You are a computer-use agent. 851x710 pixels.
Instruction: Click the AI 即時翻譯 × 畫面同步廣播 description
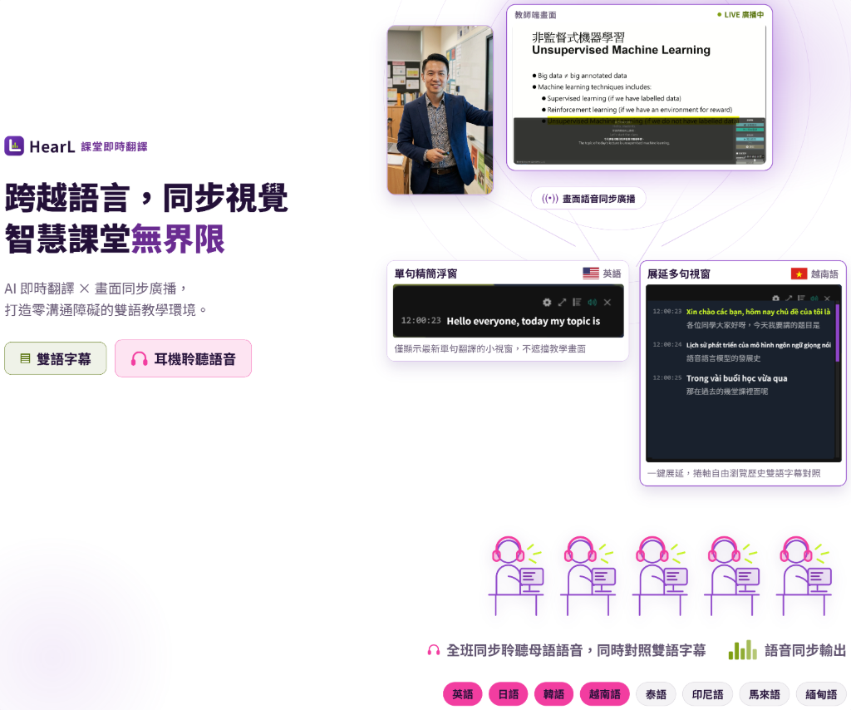[96, 288]
